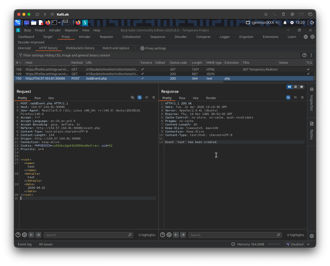Open the filter settings bar
This screenshot has height=266, width=330.
(x=158, y=55)
